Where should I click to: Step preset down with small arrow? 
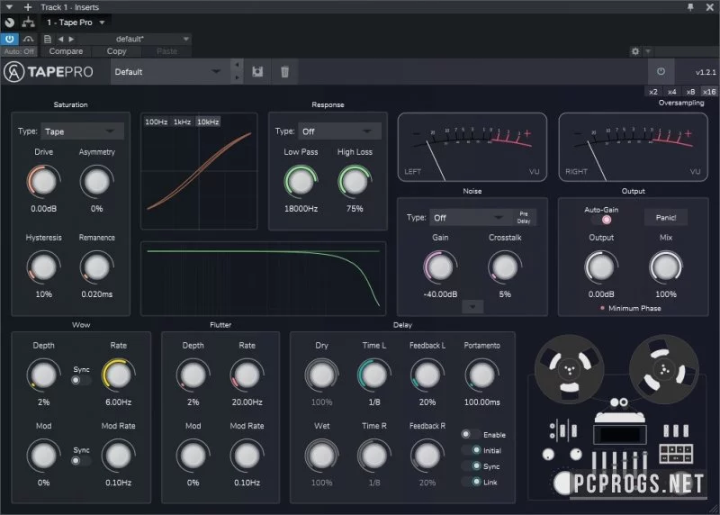pos(237,77)
